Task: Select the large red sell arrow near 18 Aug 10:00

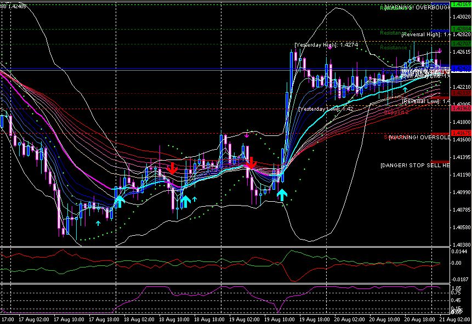Action: [173, 168]
